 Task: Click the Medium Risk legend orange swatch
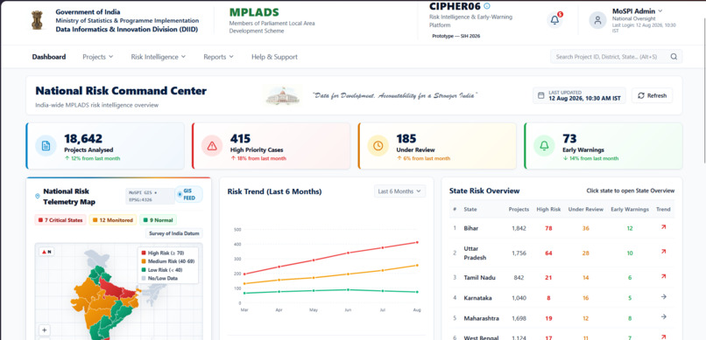click(x=143, y=261)
